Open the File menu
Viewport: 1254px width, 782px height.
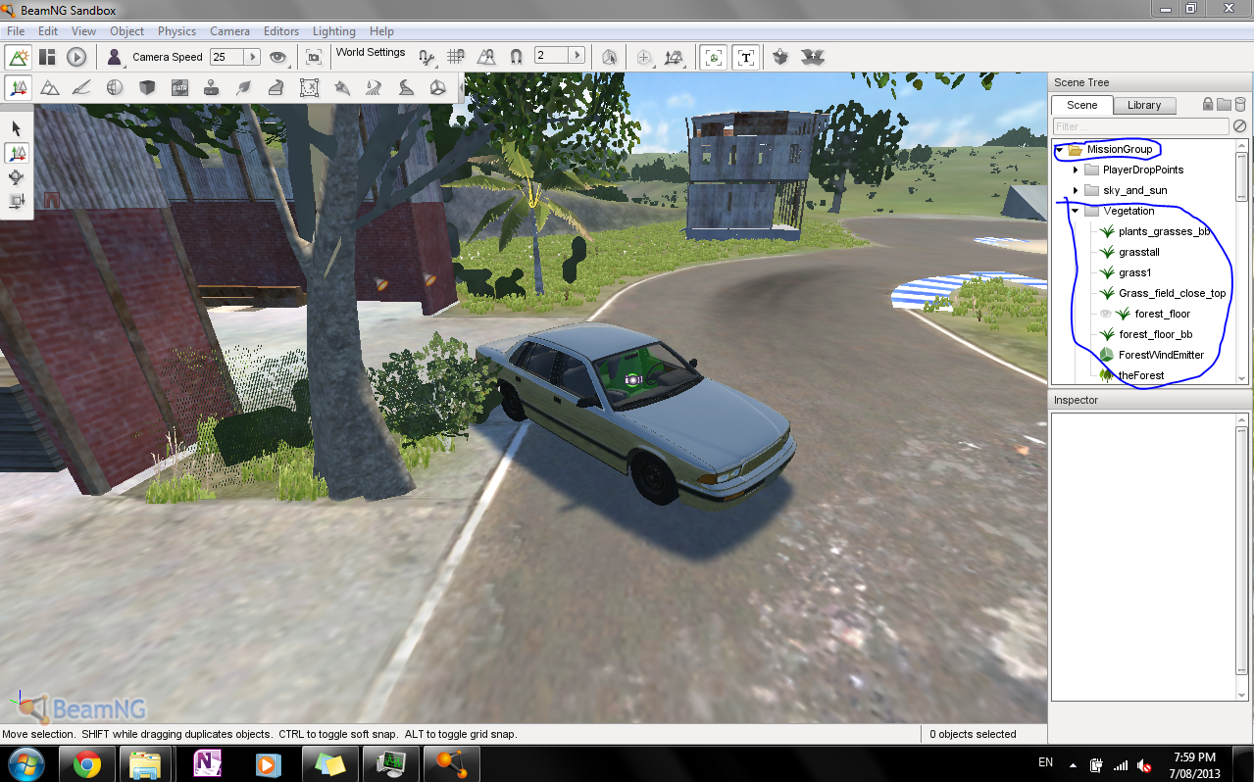click(x=16, y=31)
